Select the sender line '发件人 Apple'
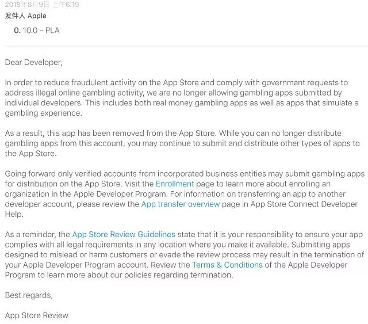This screenshot has height=324, width=368. click(25, 16)
